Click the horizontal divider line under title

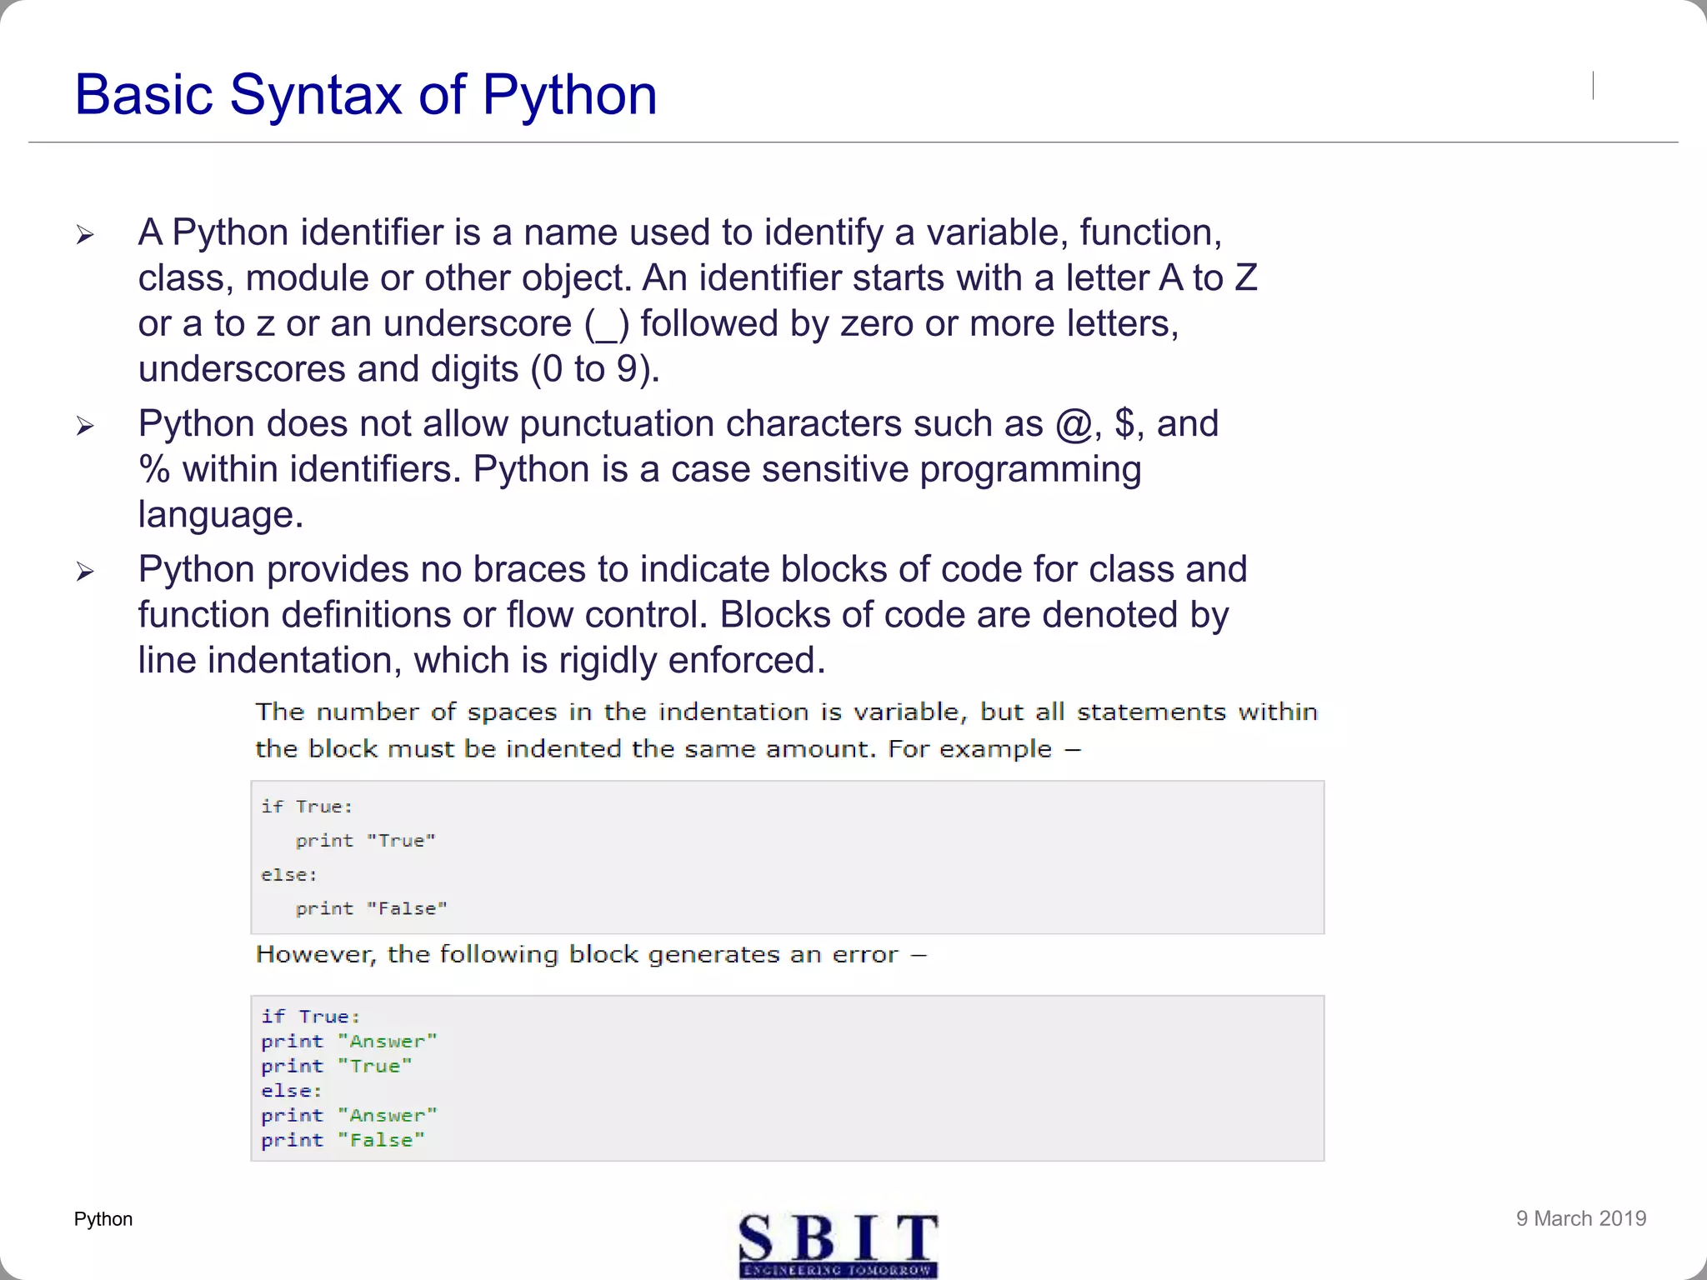coord(852,142)
